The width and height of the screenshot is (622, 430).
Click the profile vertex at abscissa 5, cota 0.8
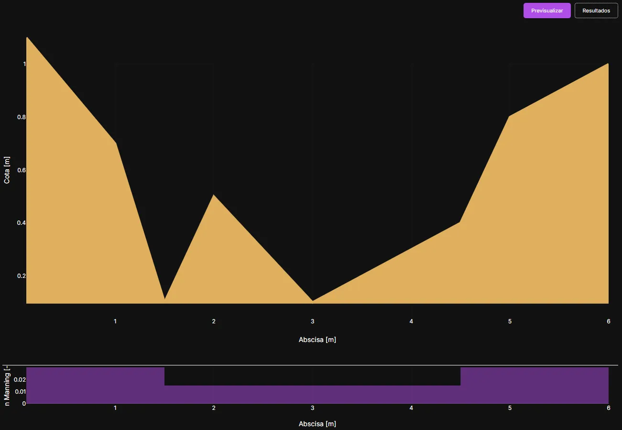click(x=509, y=116)
